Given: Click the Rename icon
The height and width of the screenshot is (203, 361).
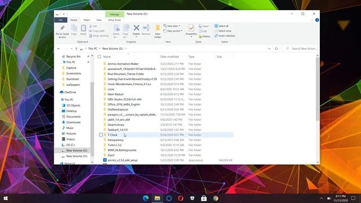Looking at the screenshot, I should pos(146,28).
